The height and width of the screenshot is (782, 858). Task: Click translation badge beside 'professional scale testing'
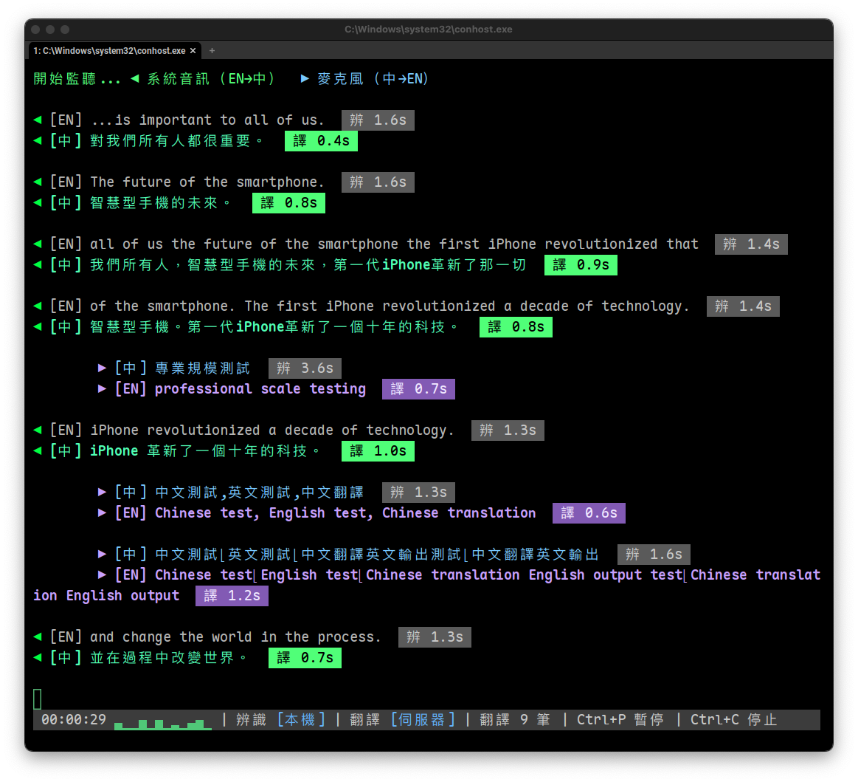pyautogui.click(x=418, y=389)
